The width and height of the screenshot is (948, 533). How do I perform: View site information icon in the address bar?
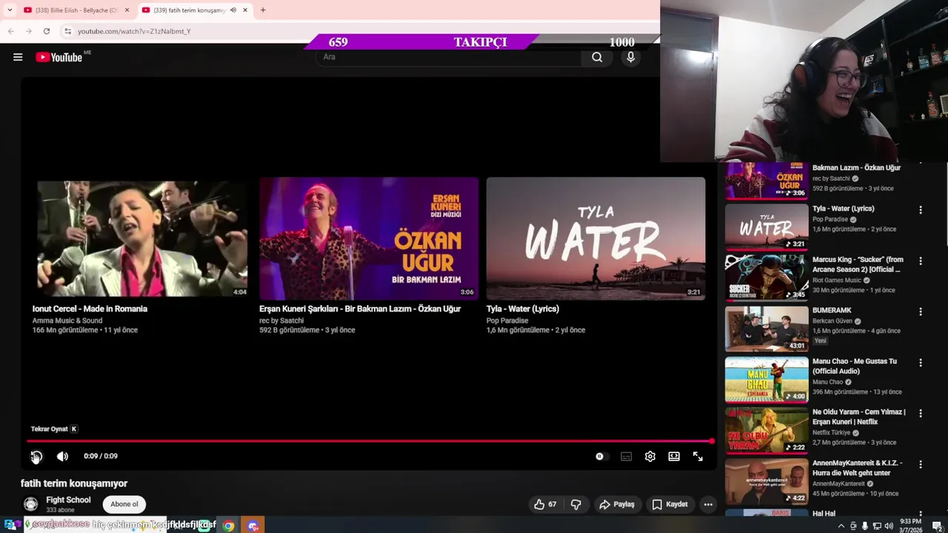(x=67, y=31)
